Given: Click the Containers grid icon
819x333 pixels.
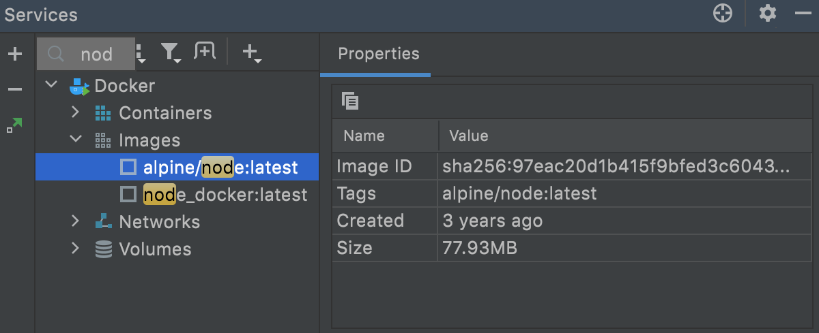Looking at the screenshot, I should pyautogui.click(x=103, y=113).
